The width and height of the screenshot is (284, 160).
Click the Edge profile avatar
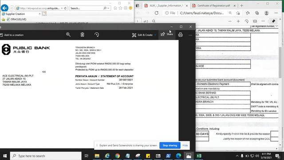coord(266,13)
